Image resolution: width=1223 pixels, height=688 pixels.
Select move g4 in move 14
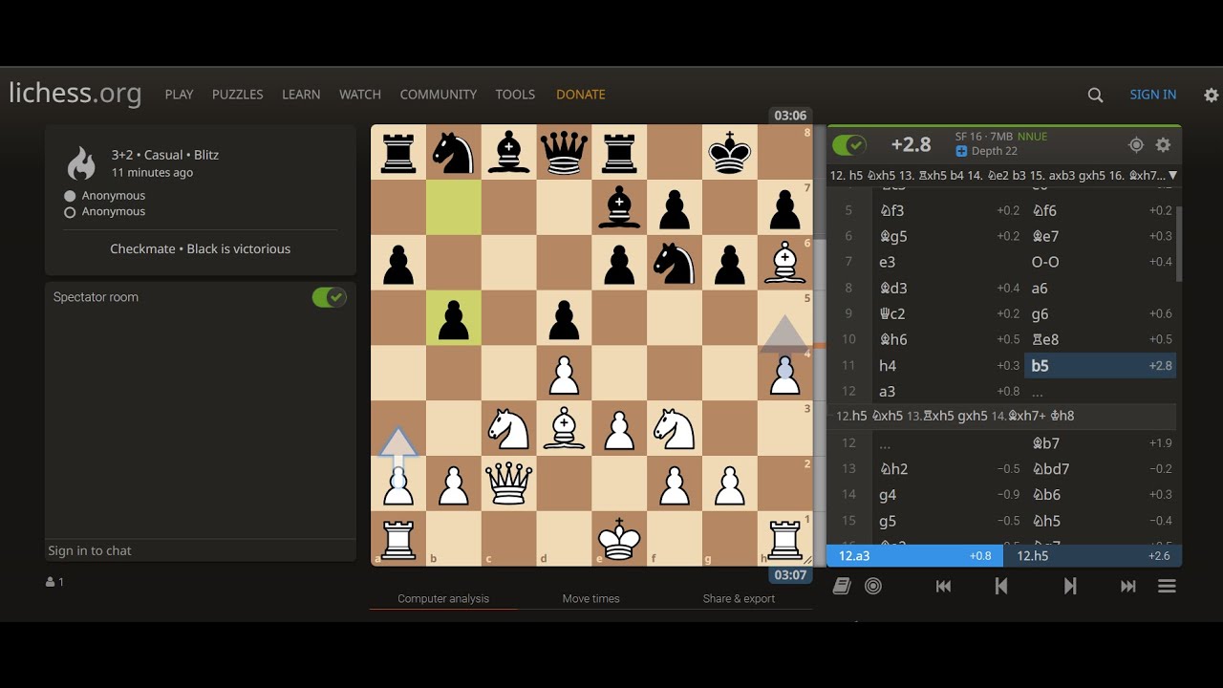point(949,495)
